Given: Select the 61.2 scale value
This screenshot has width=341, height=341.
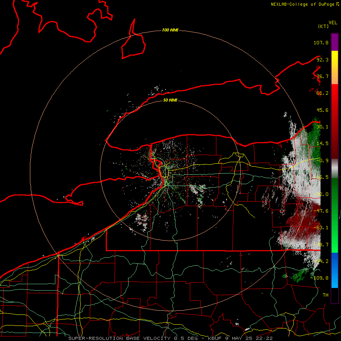Looking at the screenshot, I should [x=322, y=93].
